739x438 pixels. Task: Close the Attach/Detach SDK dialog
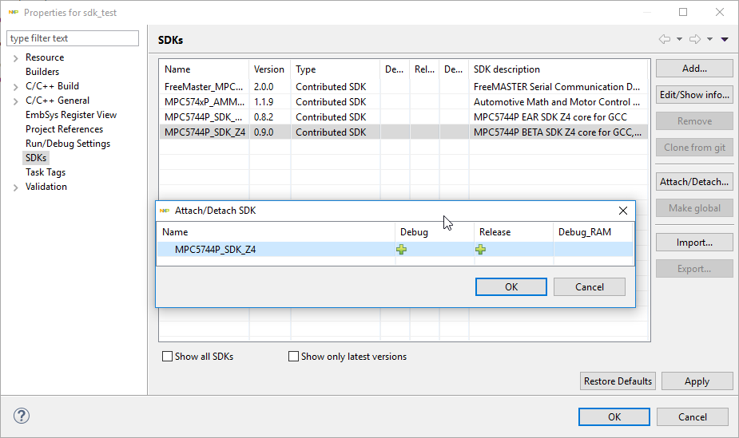point(623,211)
